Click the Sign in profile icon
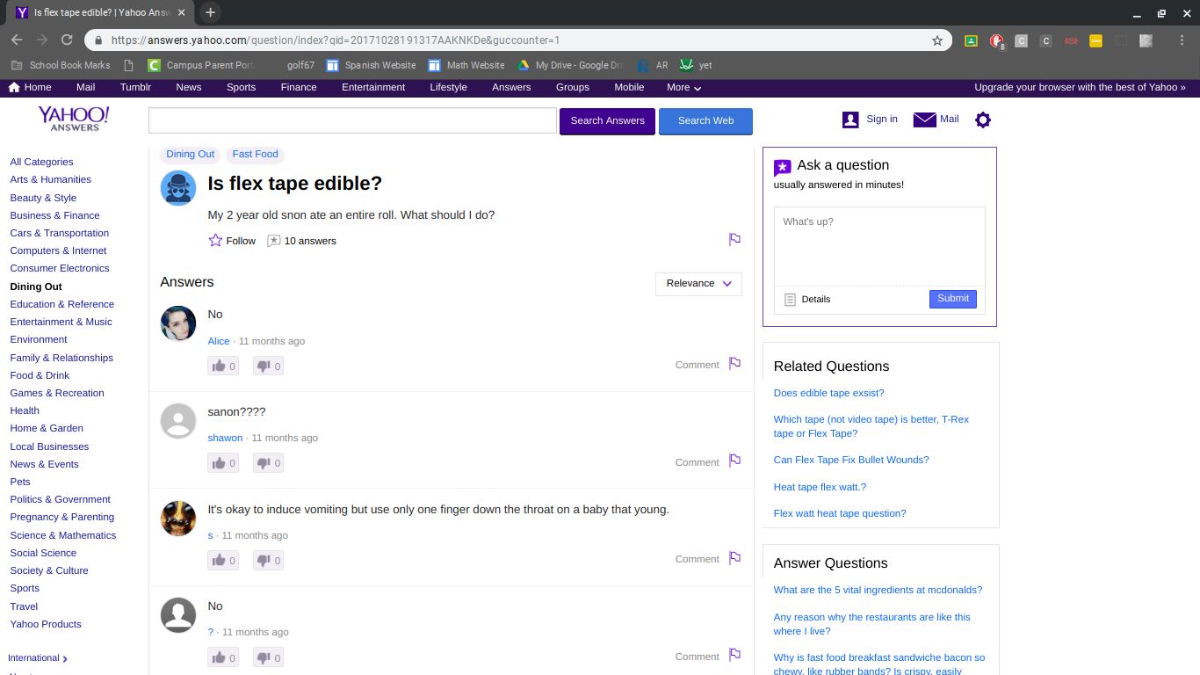1200x675 pixels. click(849, 120)
